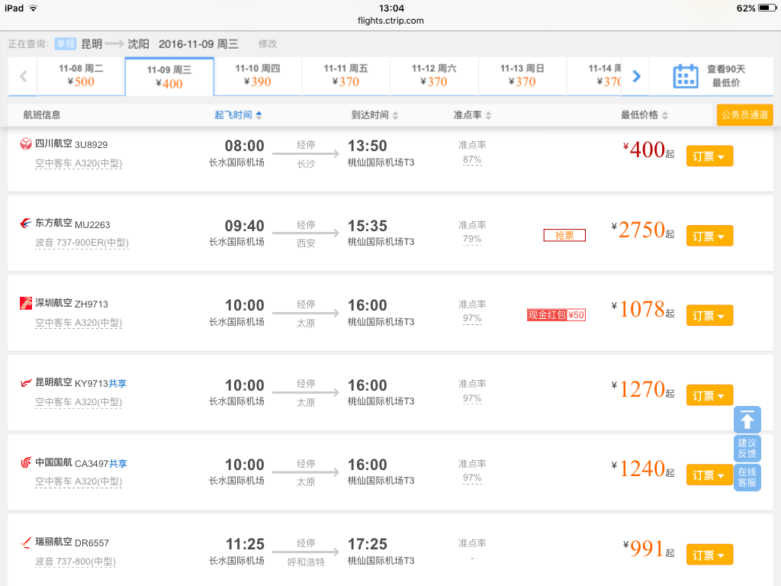Click 呼和浩特 stopover text
The image size is (781, 586).
[x=306, y=562]
